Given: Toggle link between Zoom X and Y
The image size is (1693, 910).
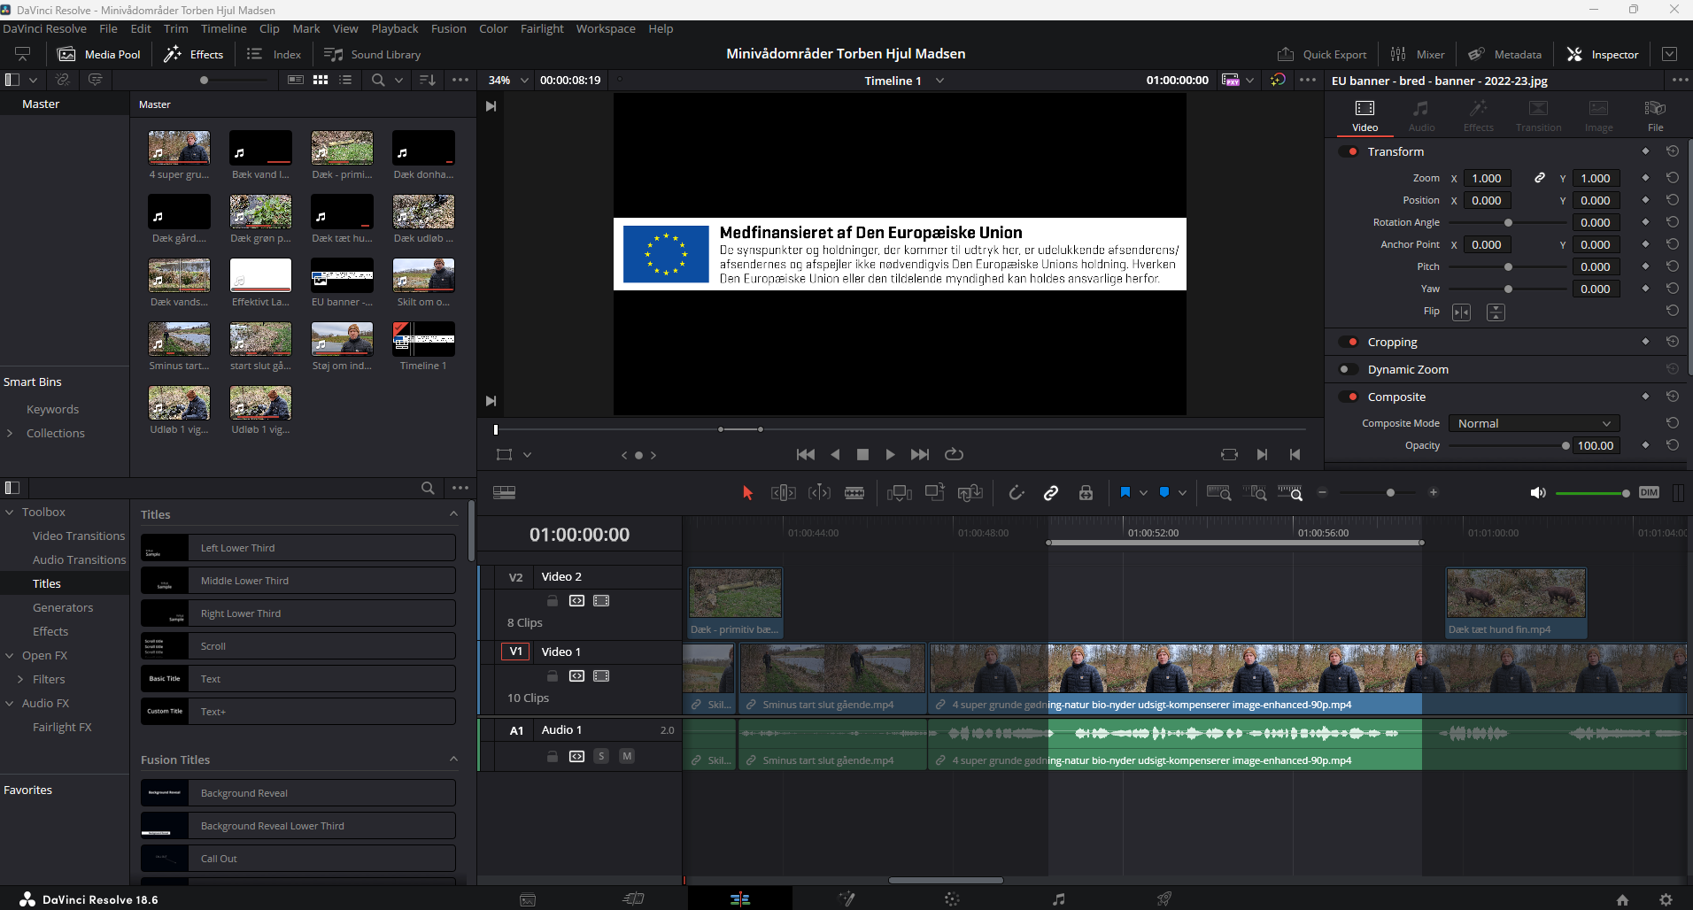Looking at the screenshot, I should 1540,178.
